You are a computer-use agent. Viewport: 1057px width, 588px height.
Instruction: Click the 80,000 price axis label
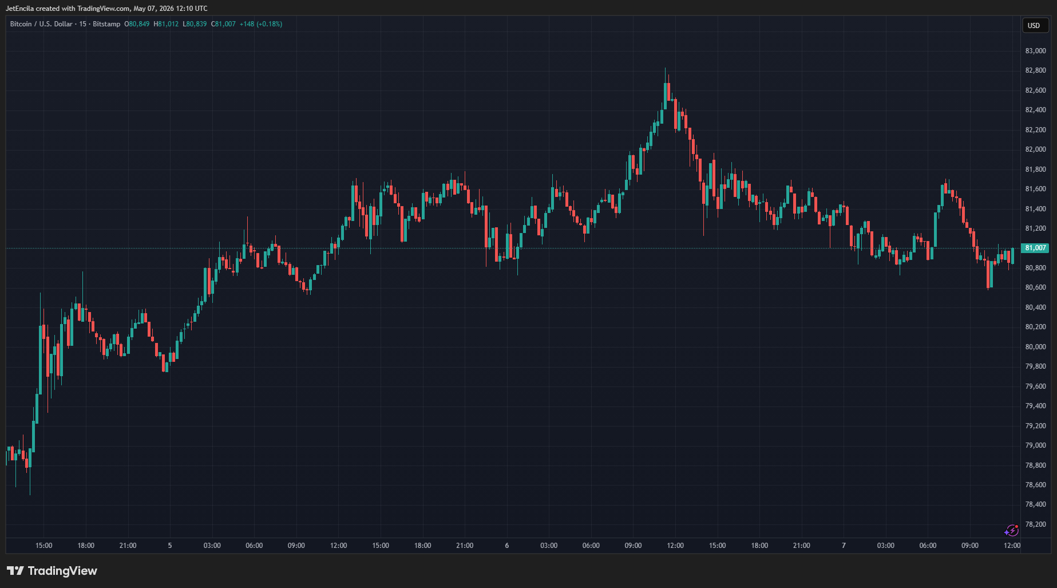click(x=1035, y=347)
